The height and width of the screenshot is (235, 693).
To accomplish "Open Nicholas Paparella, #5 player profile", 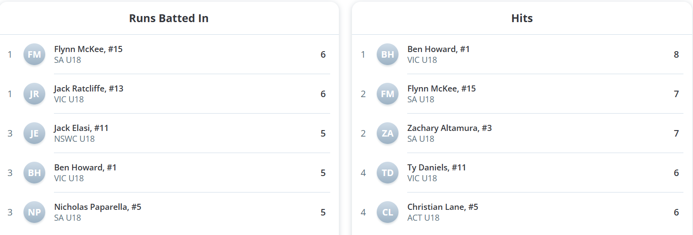I will click(97, 207).
